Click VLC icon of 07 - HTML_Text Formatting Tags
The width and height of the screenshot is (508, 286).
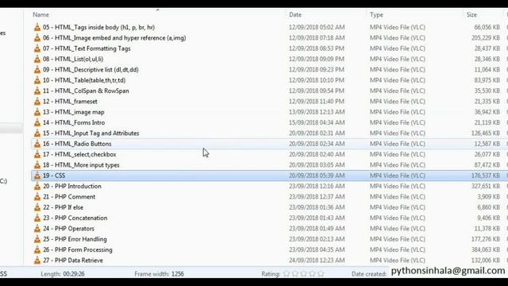pos(37,48)
